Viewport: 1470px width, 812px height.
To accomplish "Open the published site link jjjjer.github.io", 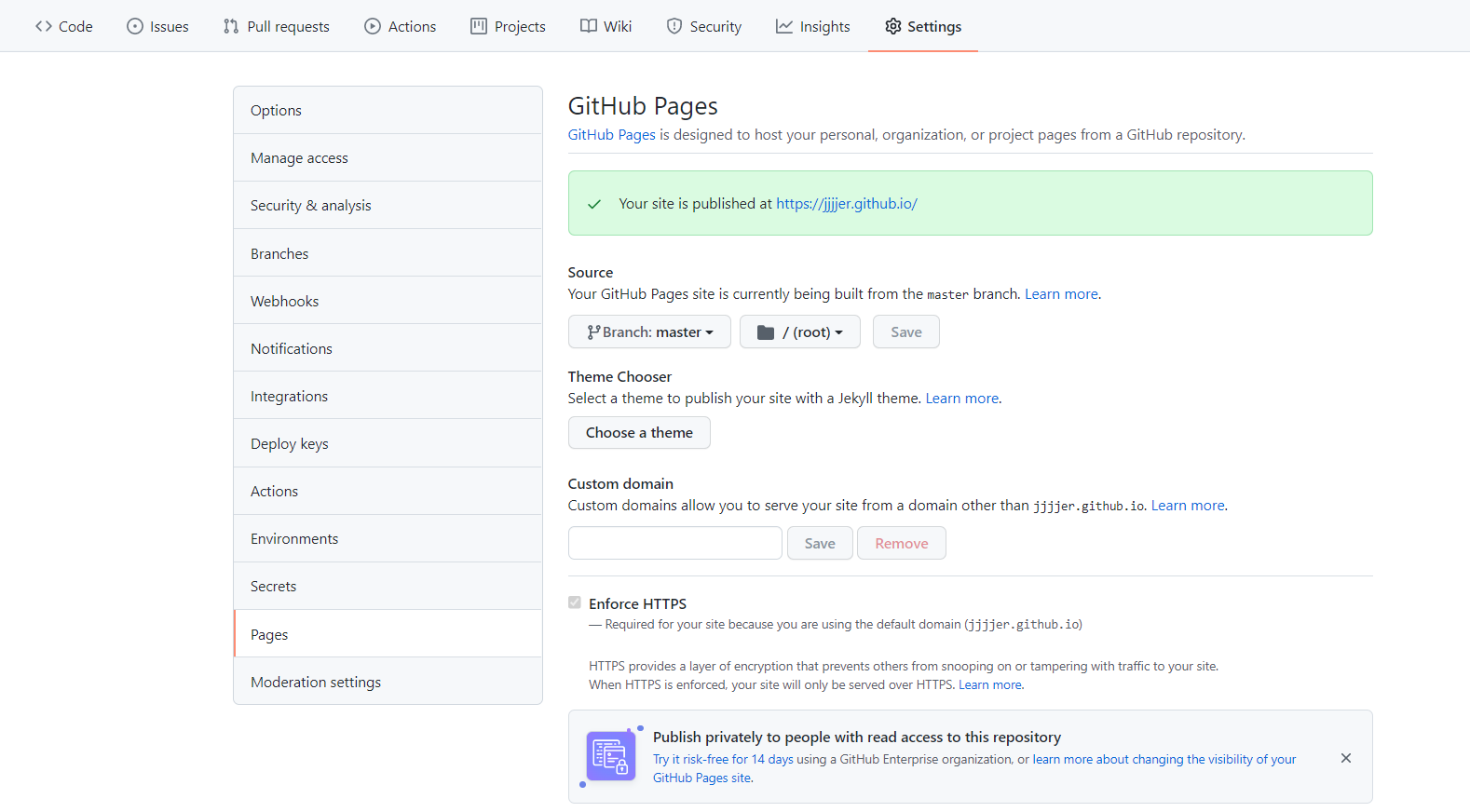I will click(x=847, y=203).
